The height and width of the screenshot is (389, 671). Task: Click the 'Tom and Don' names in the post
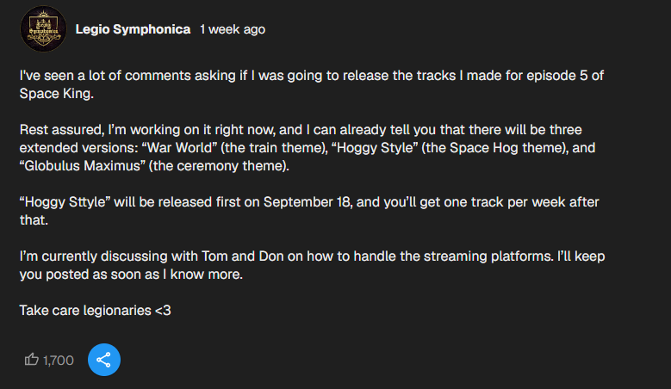coord(243,256)
